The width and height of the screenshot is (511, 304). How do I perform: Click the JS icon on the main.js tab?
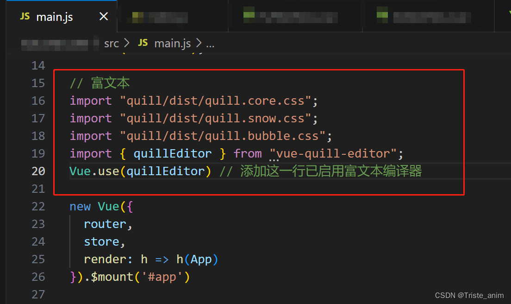click(25, 16)
